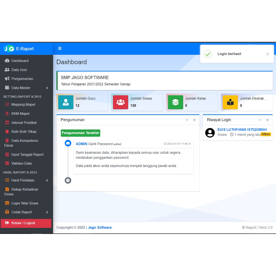Open the Mapping Mapel menu item
This screenshot has width=276, height=276.
pos(27,104)
